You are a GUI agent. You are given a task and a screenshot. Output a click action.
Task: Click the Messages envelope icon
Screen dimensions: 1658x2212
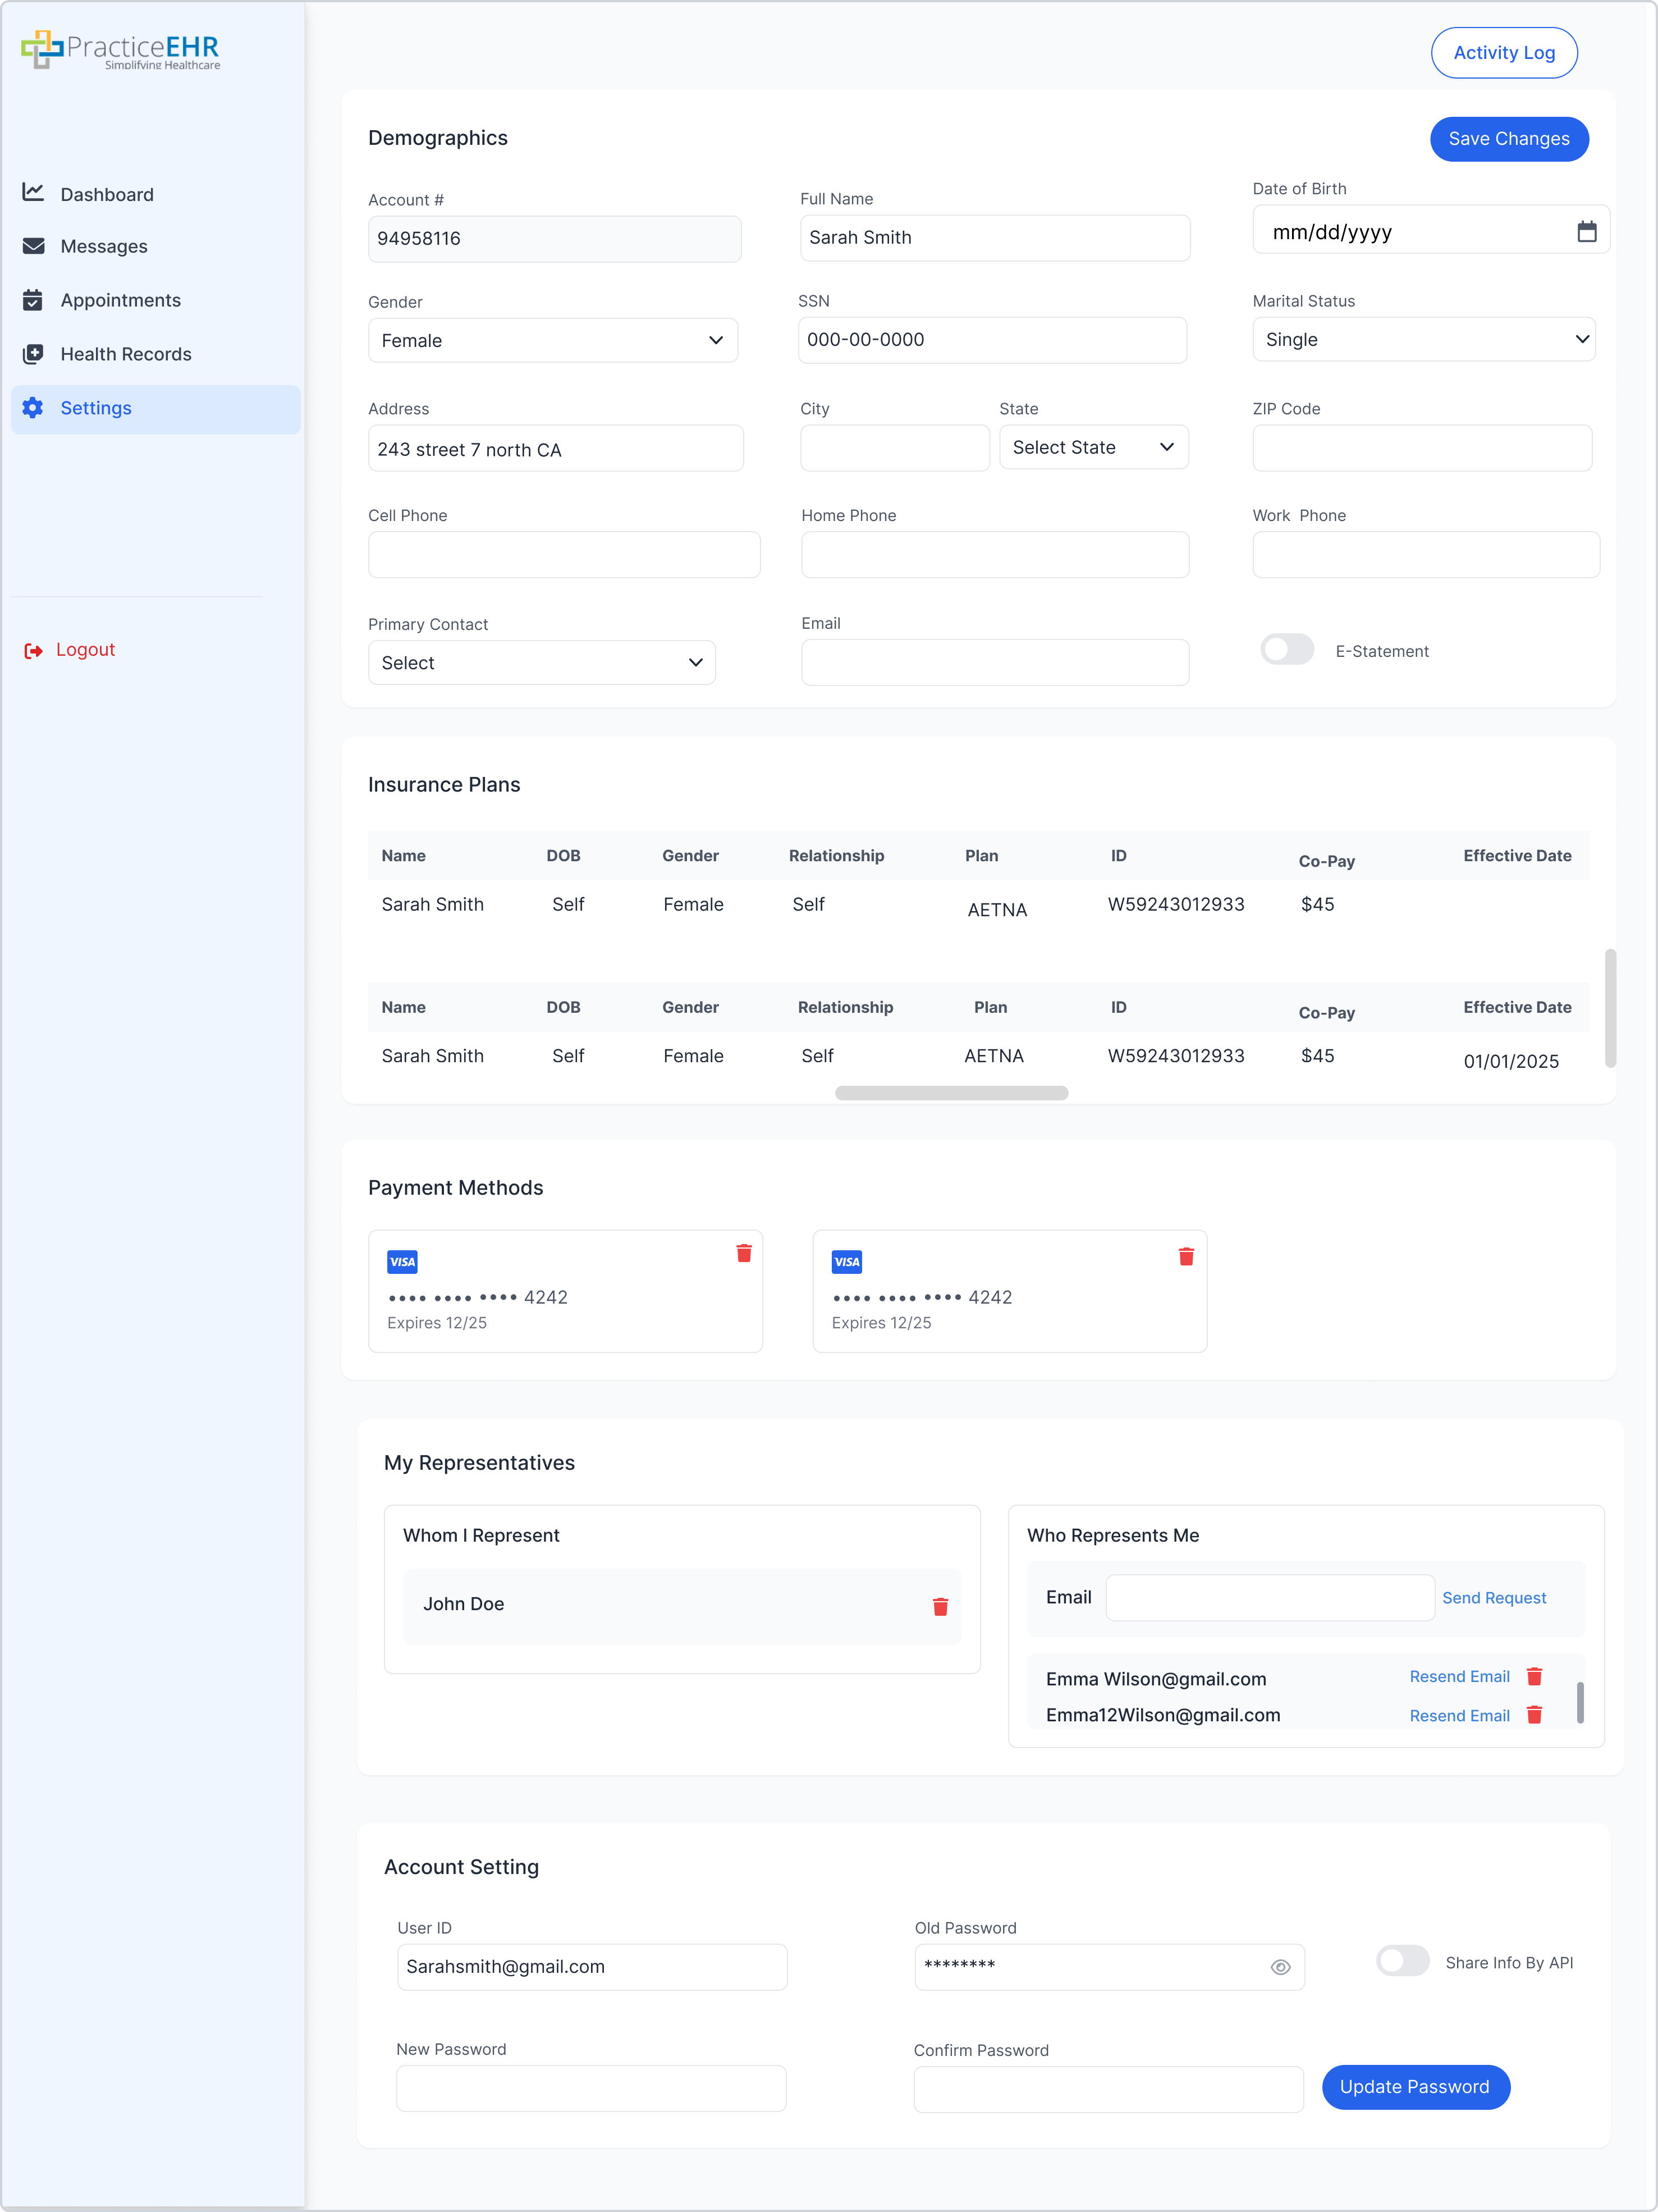33,245
